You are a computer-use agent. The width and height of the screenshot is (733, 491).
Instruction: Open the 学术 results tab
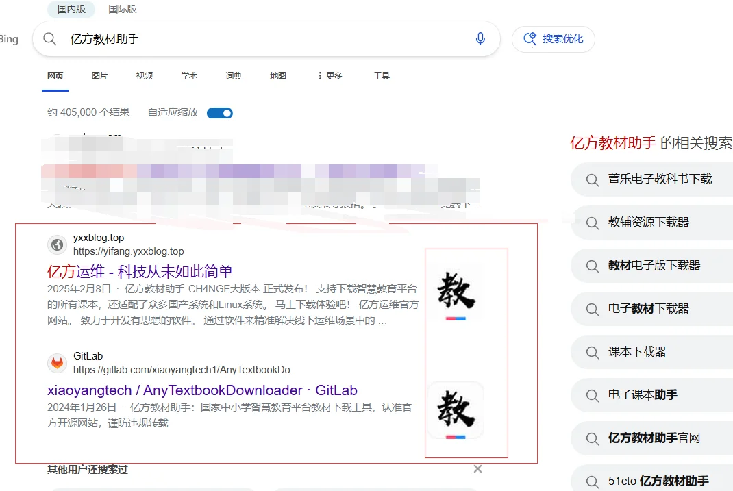(x=189, y=76)
